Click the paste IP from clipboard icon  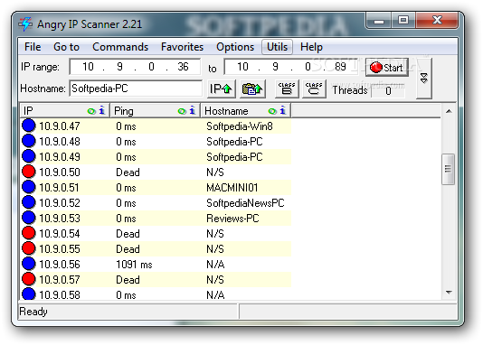pos(252,89)
